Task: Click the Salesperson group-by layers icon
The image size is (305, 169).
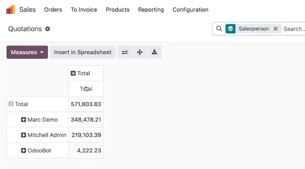Action: tap(231, 29)
